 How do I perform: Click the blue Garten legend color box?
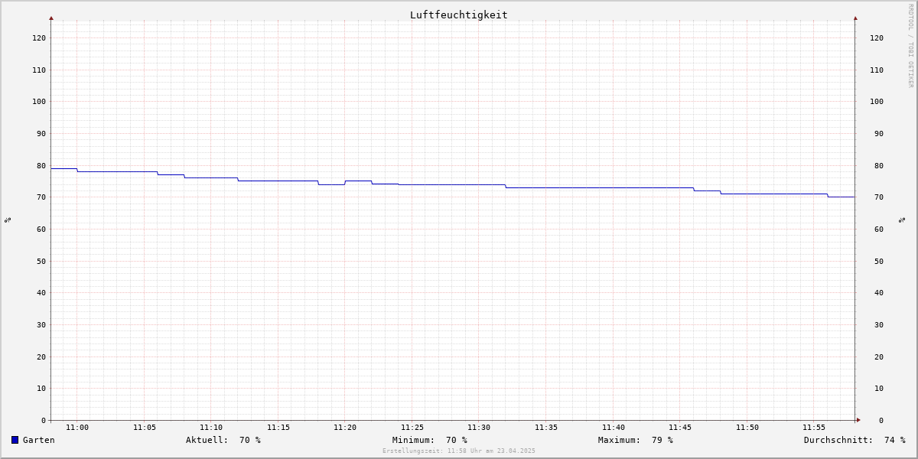(15, 440)
